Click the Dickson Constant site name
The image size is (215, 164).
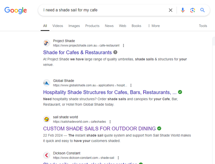[x=67, y=153]
